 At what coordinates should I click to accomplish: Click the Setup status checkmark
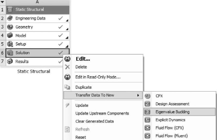[60, 44]
